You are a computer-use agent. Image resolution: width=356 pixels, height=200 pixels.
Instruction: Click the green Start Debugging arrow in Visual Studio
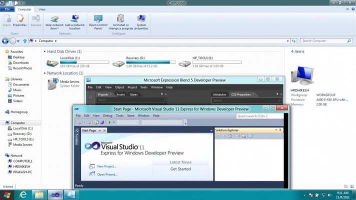point(109,122)
